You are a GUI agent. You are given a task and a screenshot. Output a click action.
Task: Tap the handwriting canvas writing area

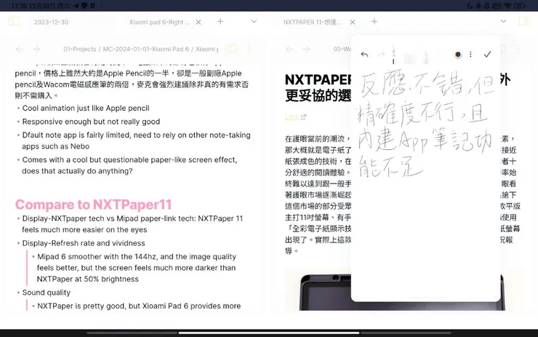click(425, 182)
